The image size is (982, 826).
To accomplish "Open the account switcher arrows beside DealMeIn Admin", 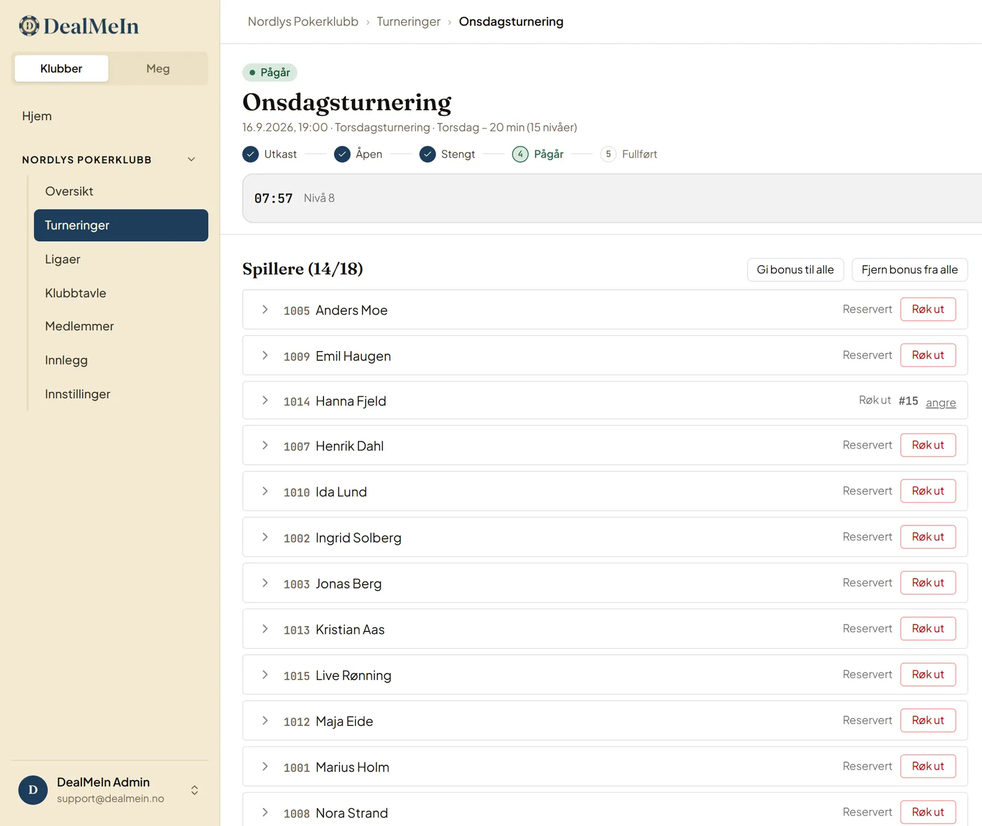I will (195, 790).
